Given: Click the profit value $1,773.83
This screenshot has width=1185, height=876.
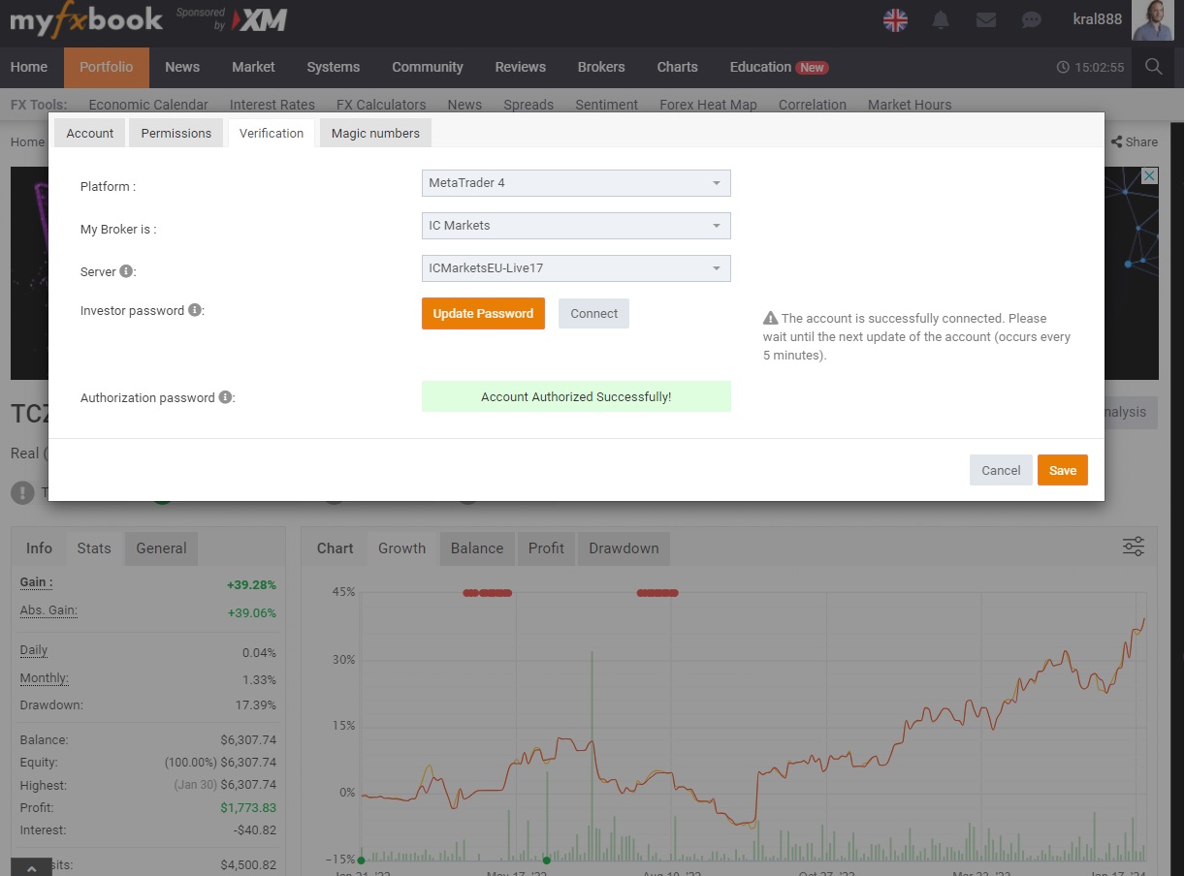Looking at the screenshot, I should point(248,808).
